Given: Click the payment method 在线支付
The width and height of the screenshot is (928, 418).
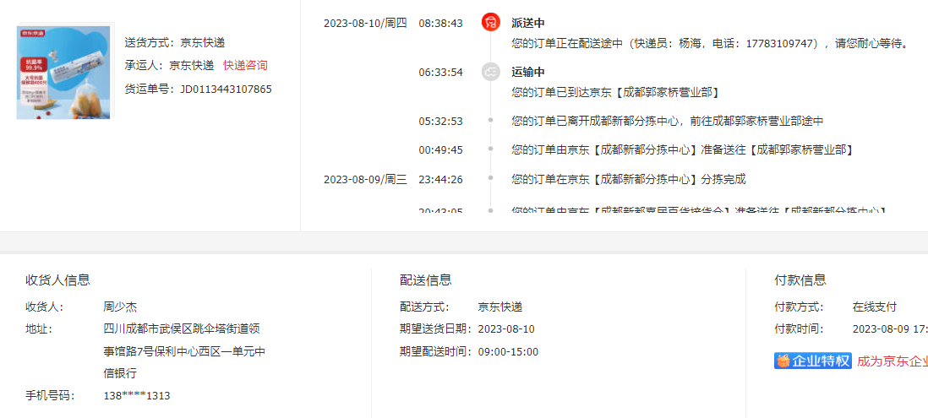Looking at the screenshot, I should pos(874,307).
